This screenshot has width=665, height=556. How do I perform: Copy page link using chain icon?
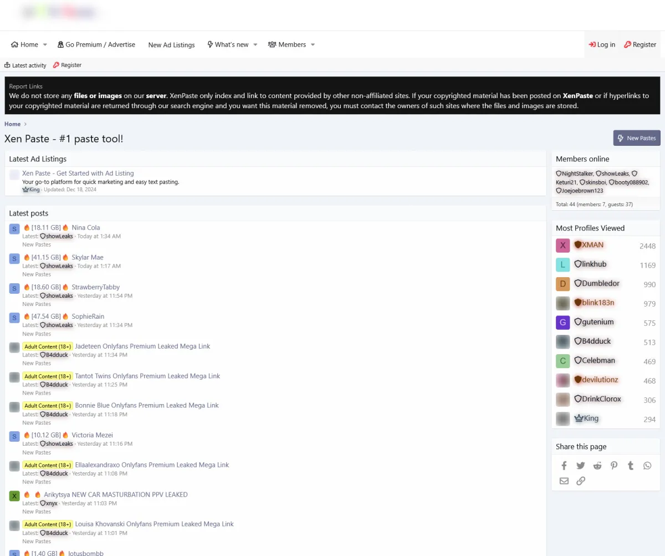[581, 481]
